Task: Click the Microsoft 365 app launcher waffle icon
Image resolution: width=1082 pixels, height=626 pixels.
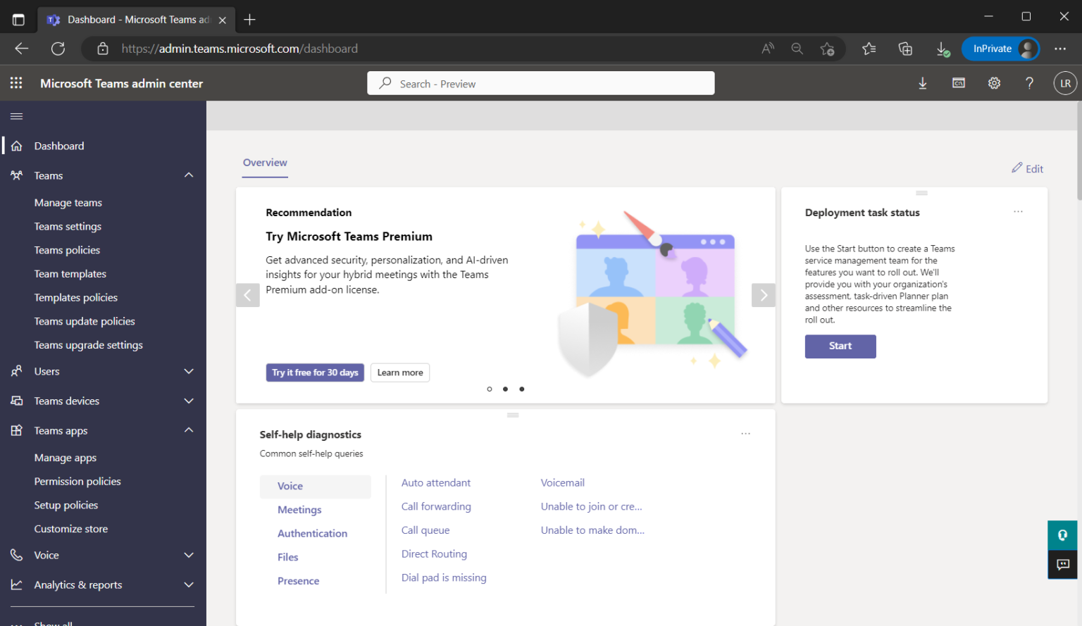Action: click(x=15, y=82)
